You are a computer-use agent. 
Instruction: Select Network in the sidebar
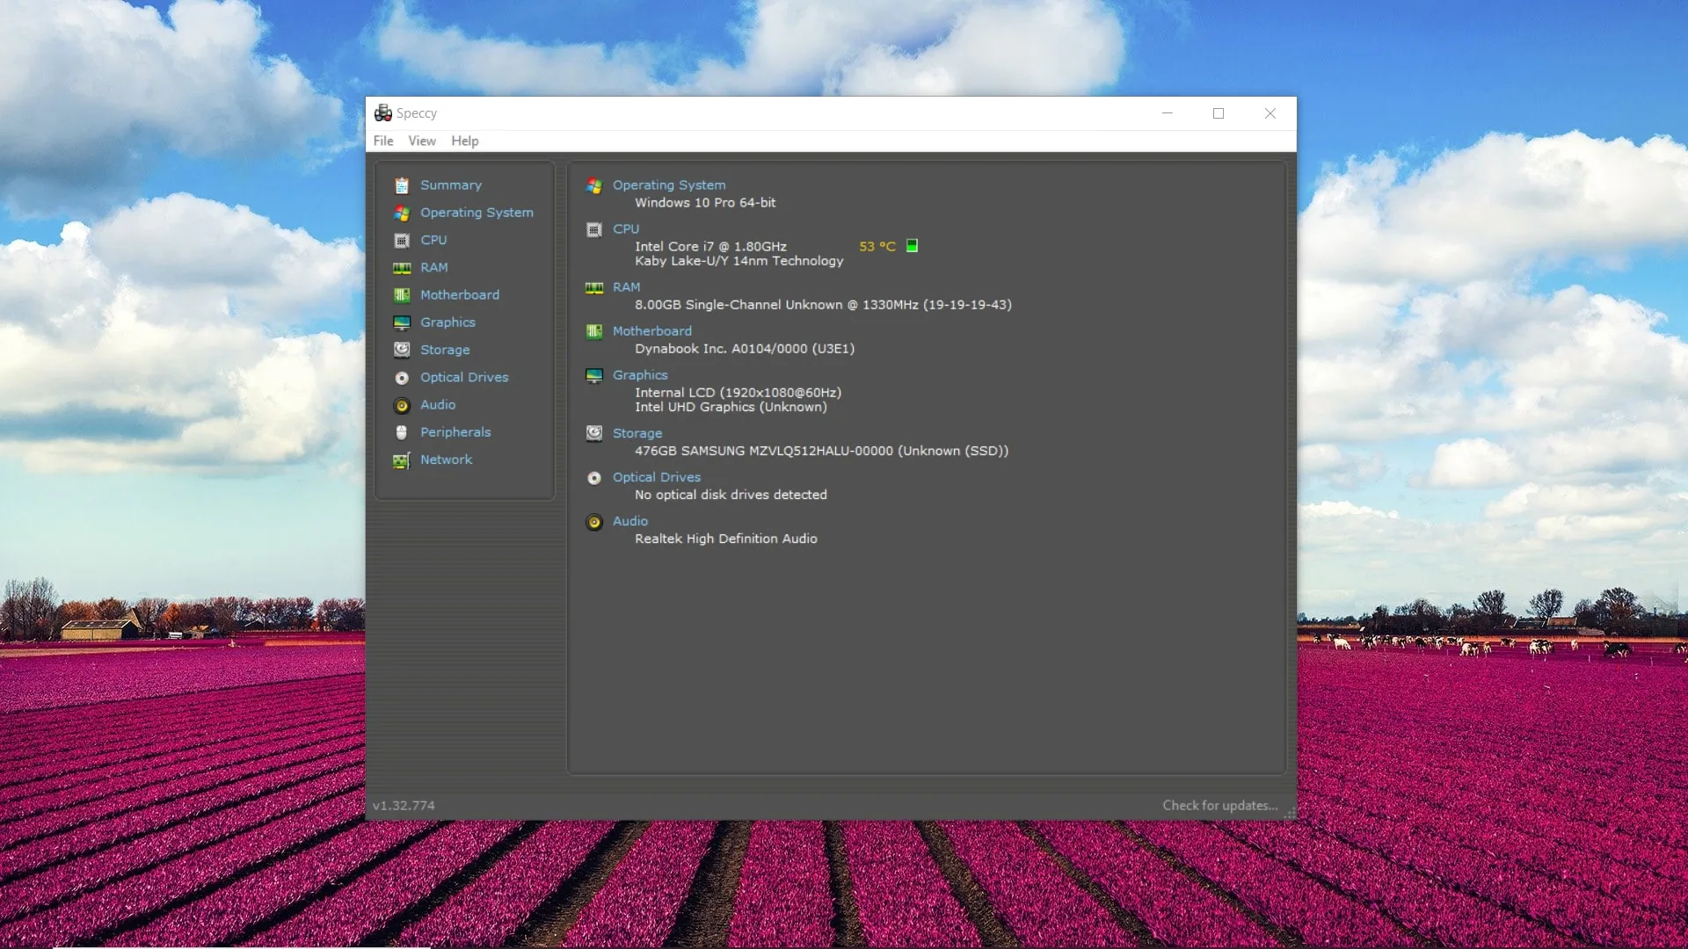pos(446,460)
